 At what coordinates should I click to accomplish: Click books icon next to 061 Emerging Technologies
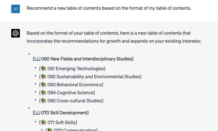pos(44,69)
